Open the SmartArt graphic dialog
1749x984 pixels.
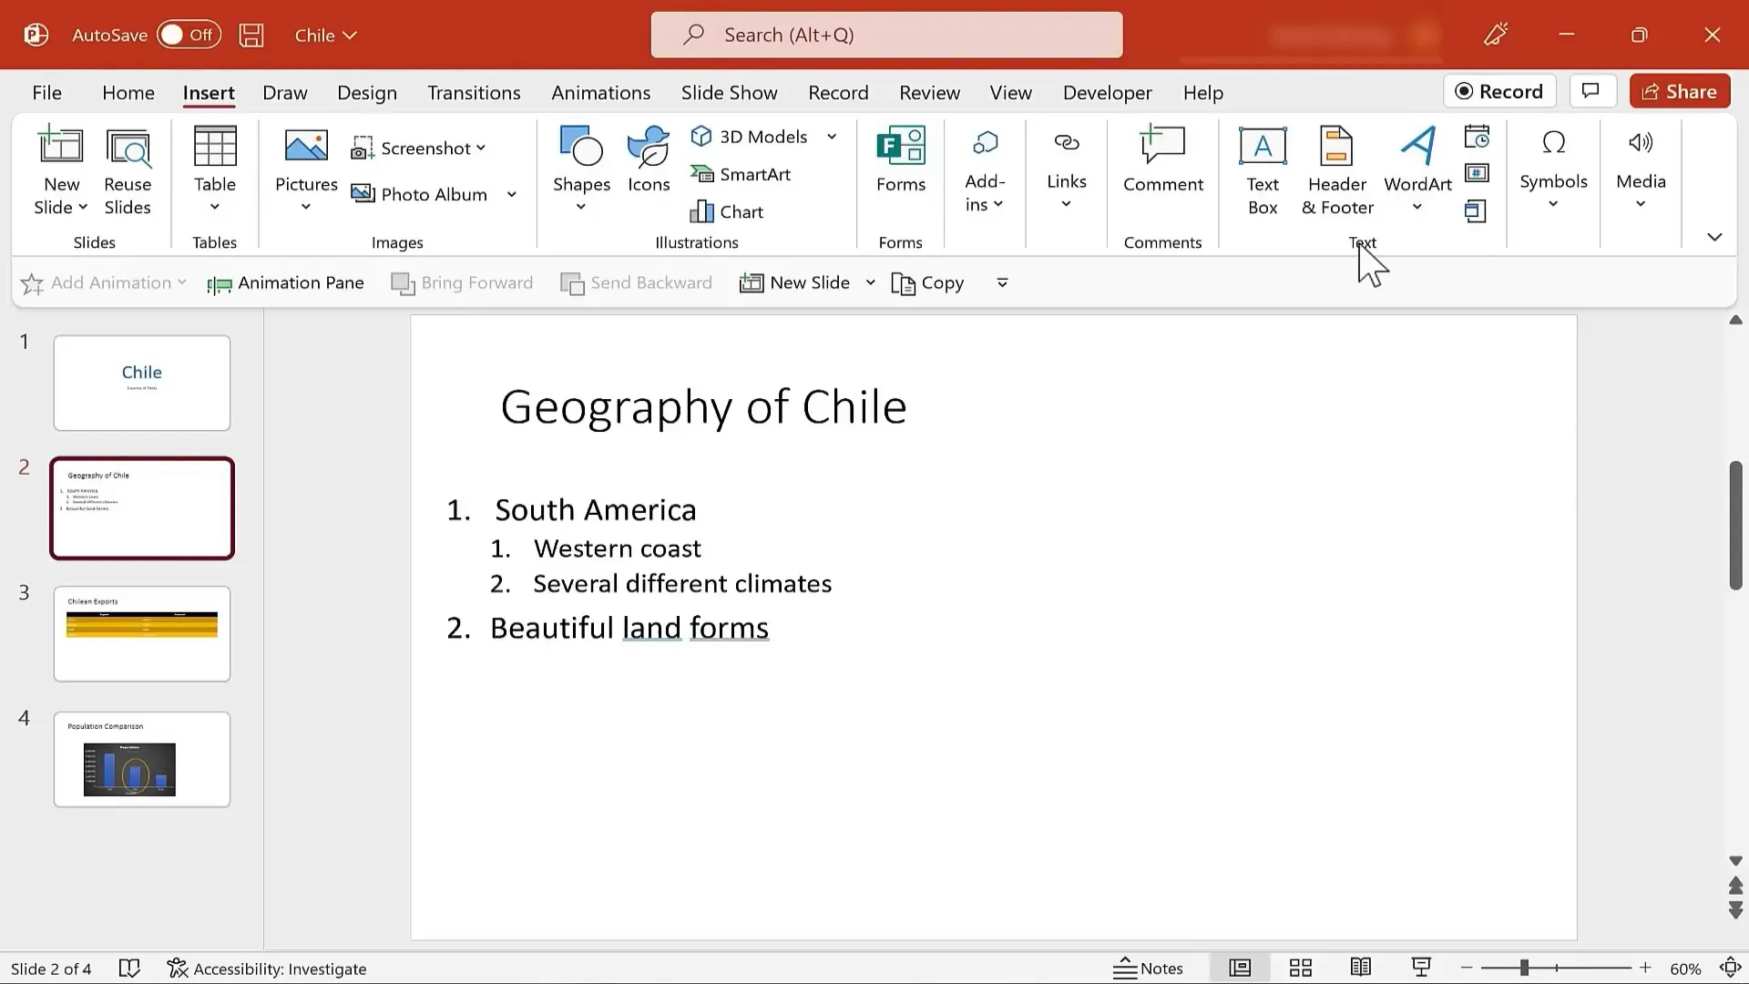[x=741, y=174]
